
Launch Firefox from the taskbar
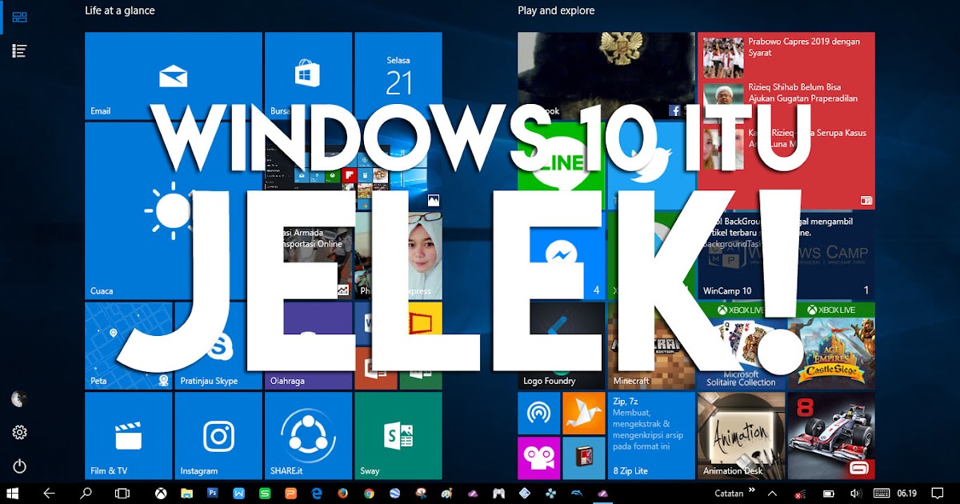point(343,494)
